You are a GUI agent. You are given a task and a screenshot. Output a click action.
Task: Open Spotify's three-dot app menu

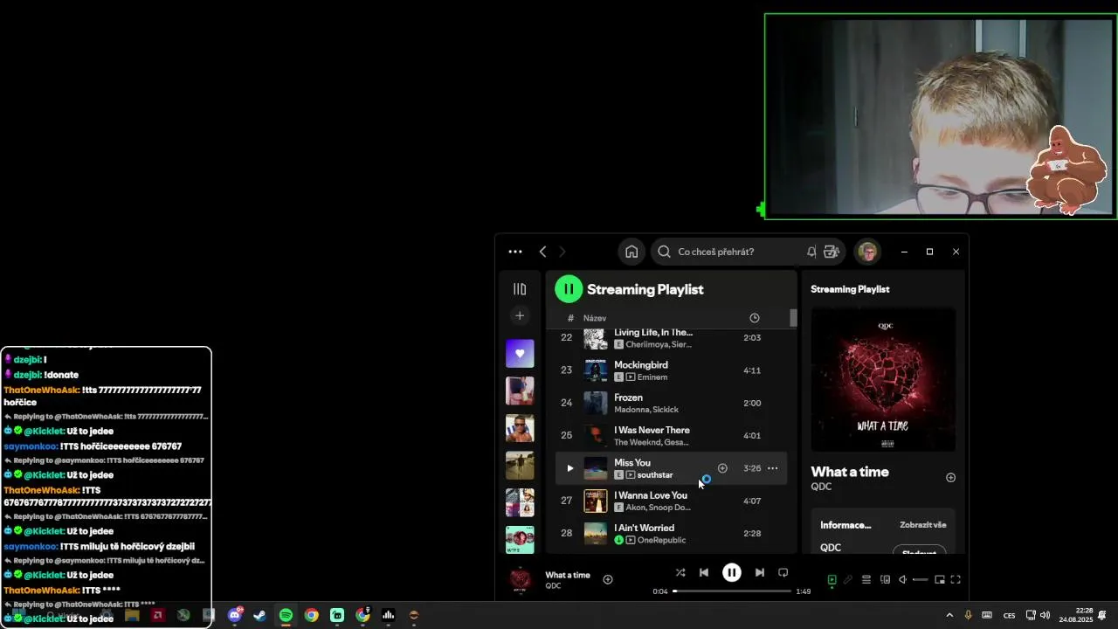point(515,252)
